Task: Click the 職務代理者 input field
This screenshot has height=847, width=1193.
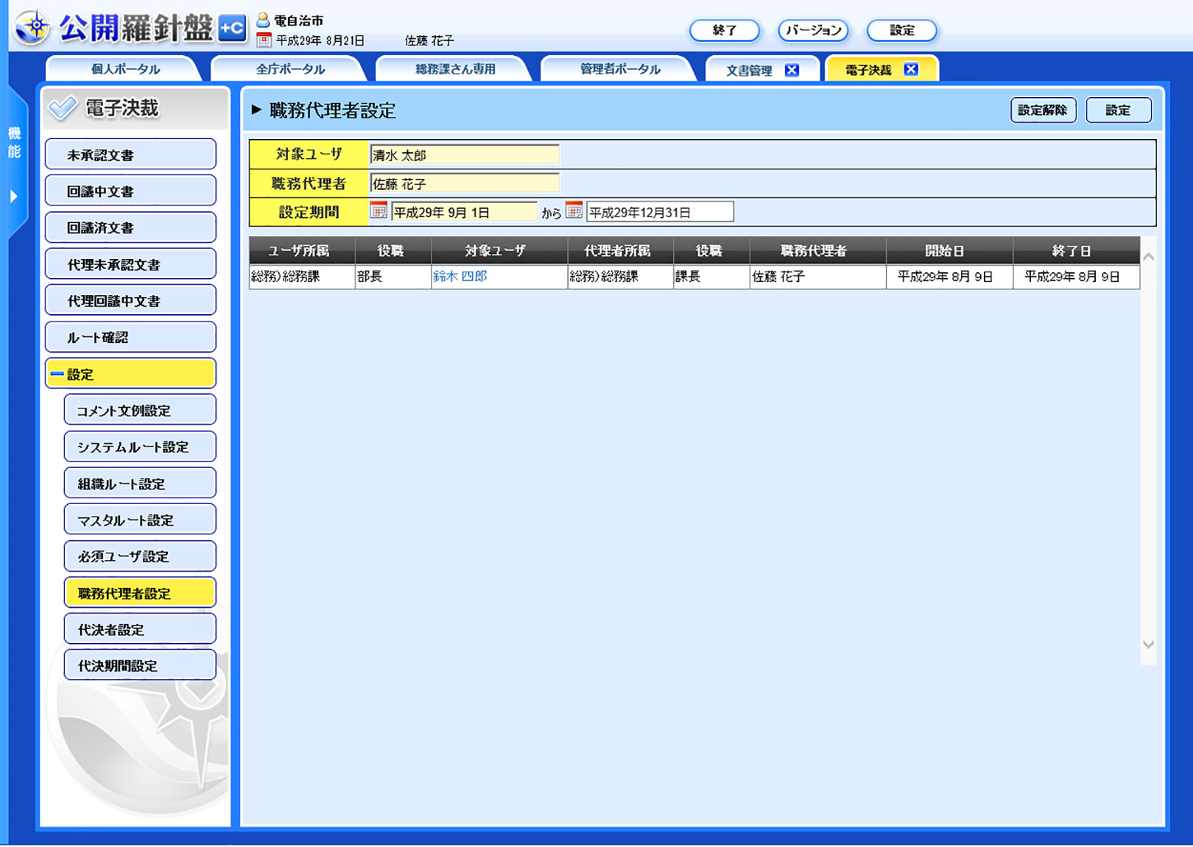Action: tap(465, 183)
